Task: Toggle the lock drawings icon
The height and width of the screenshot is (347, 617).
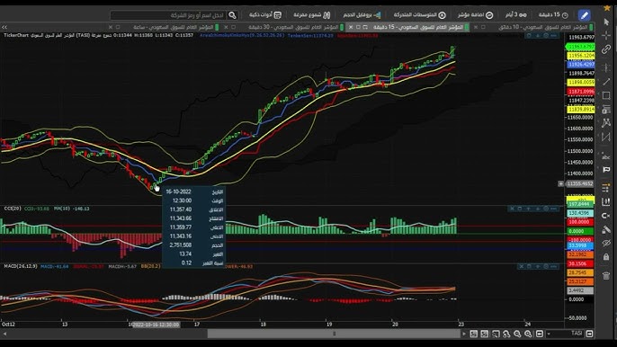Action: click(x=606, y=257)
